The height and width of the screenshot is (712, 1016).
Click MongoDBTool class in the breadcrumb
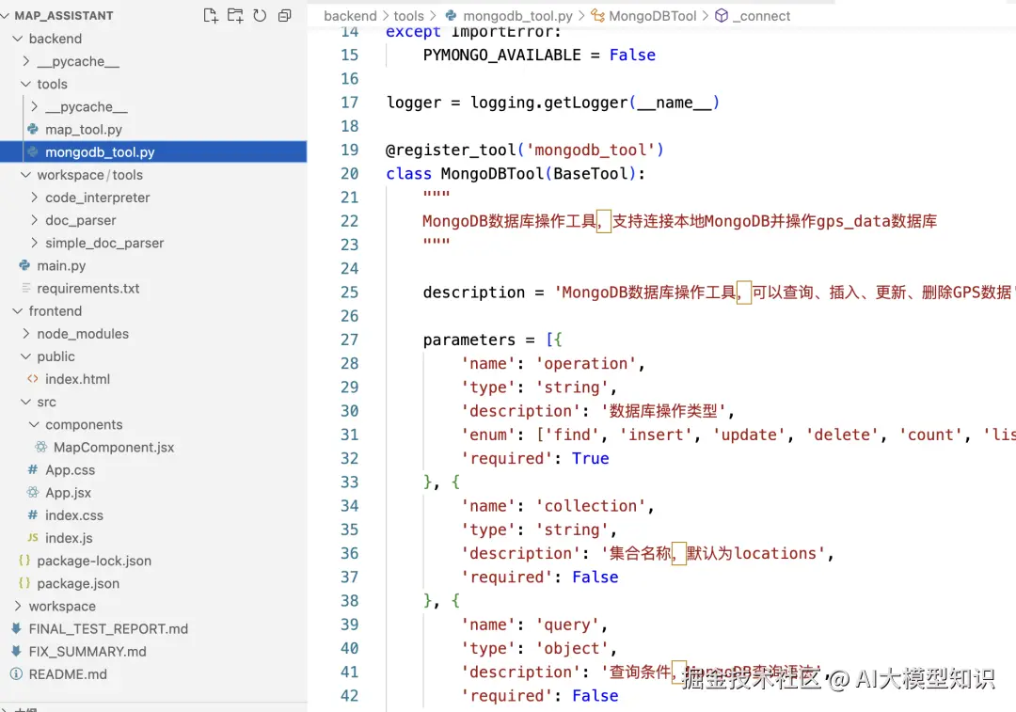(x=653, y=16)
